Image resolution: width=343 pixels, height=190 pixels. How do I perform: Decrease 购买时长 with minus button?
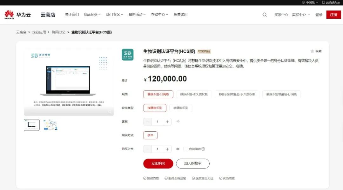point(148,149)
